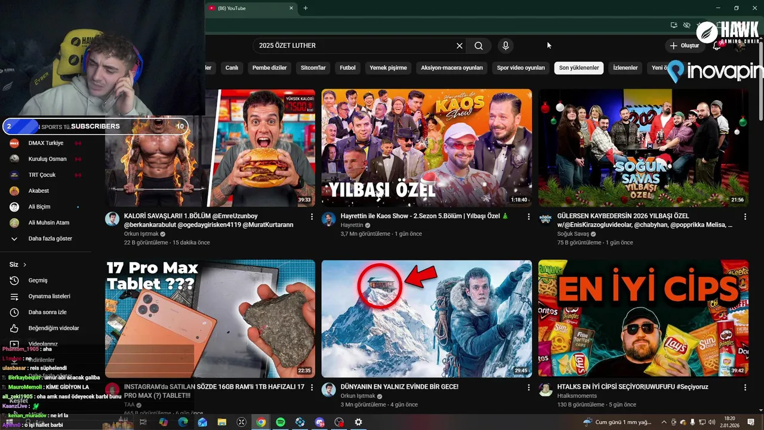Select the Son yüklenenler filter chip
Viewport: 764px width, 430px height.
point(579,68)
